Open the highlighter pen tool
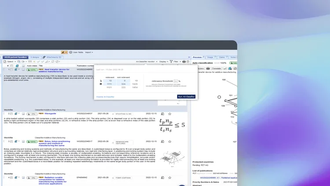Viewport: 330px width, 186px height. (63, 52)
